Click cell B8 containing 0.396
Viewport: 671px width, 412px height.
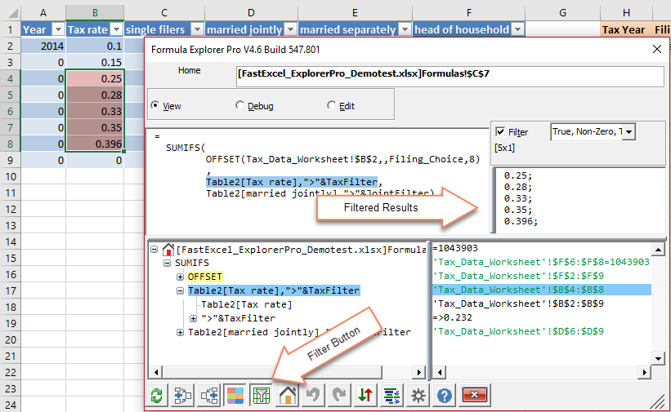click(x=95, y=144)
